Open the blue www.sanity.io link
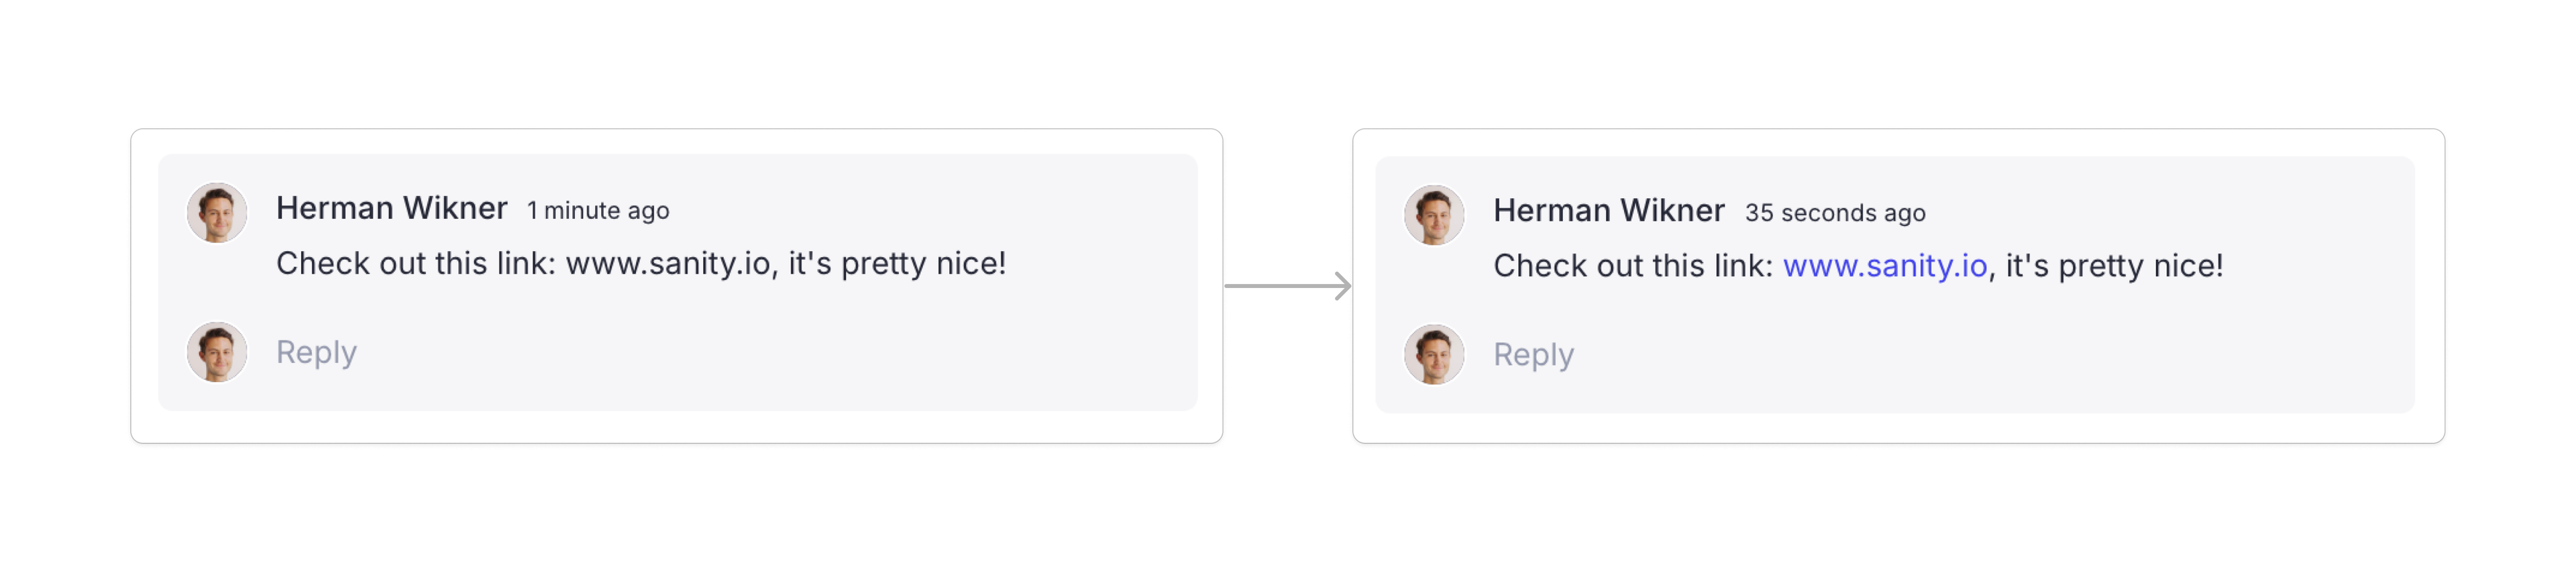Screen dimensions: 2576x576 pos(1884,266)
